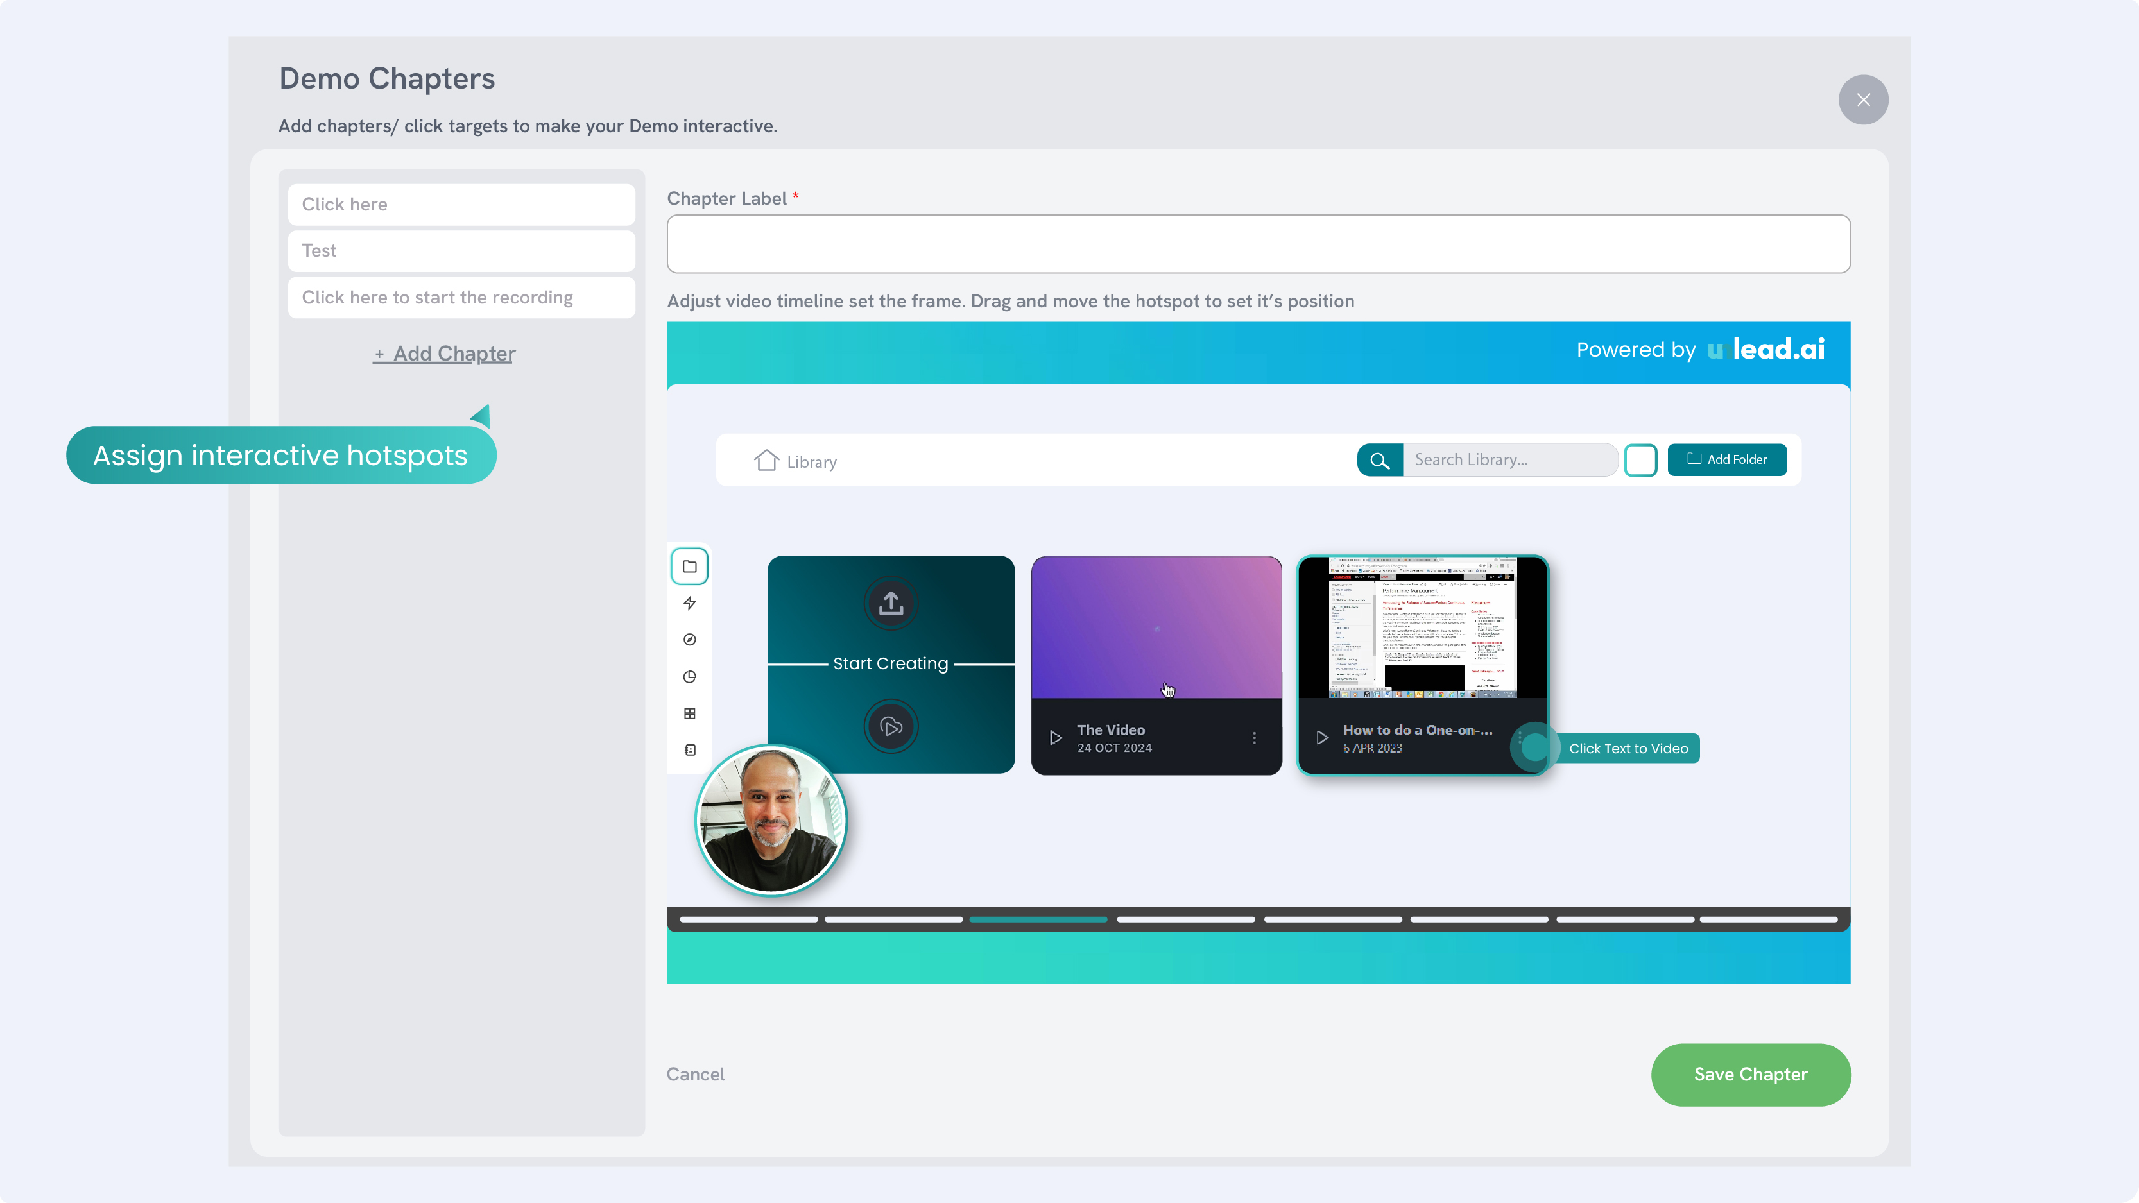Toggle the teal hotspot button on How-to video
The image size is (2139, 1203).
coord(1535,746)
